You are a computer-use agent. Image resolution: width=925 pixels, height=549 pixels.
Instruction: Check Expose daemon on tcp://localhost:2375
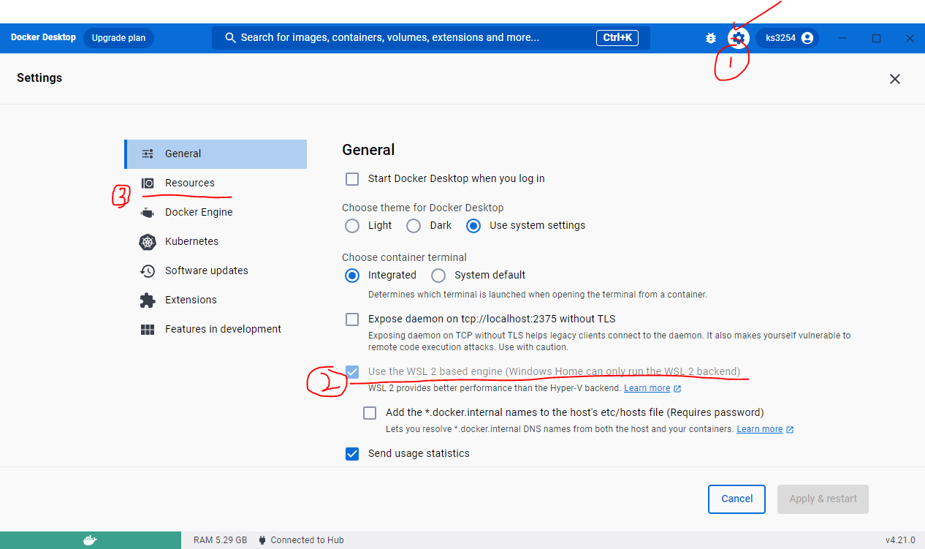pos(352,319)
